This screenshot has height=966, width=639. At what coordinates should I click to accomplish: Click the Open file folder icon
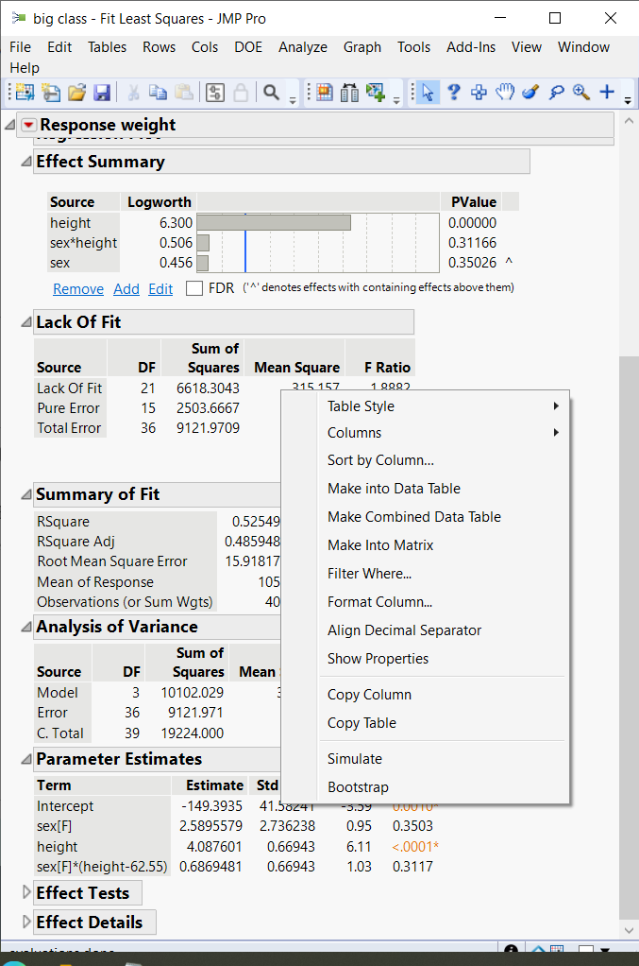pyautogui.click(x=76, y=92)
